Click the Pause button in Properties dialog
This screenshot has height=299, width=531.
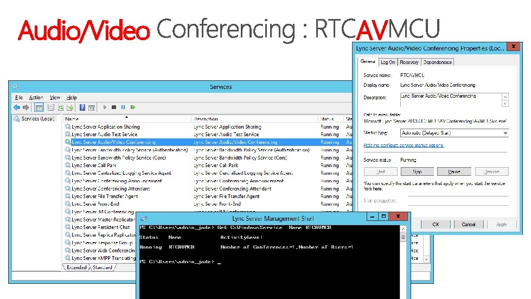tap(454, 171)
